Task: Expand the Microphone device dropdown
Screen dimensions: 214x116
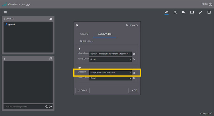Action: [x=110, y=54]
